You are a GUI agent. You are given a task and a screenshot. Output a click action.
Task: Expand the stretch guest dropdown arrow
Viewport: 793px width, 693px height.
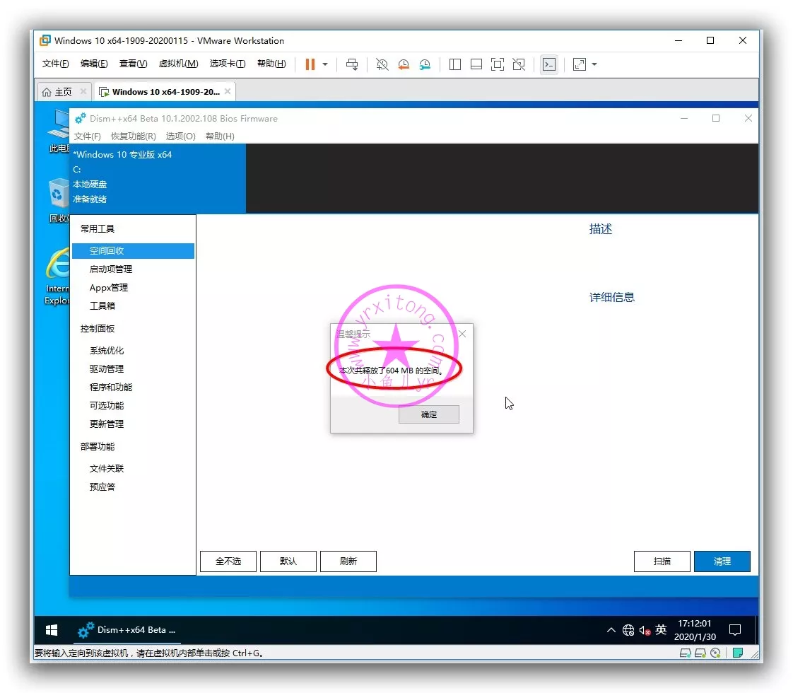[x=594, y=64]
